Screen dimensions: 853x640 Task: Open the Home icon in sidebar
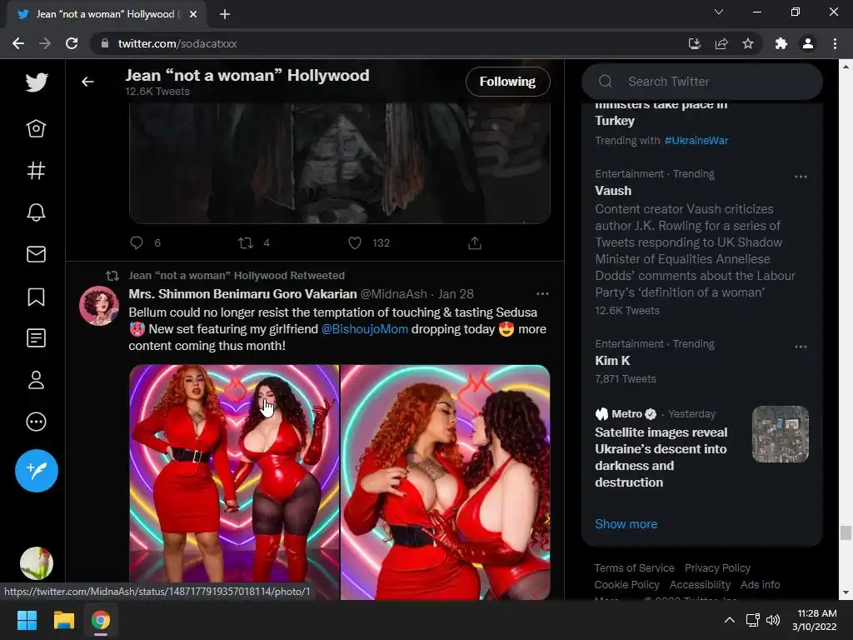click(x=37, y=128)
